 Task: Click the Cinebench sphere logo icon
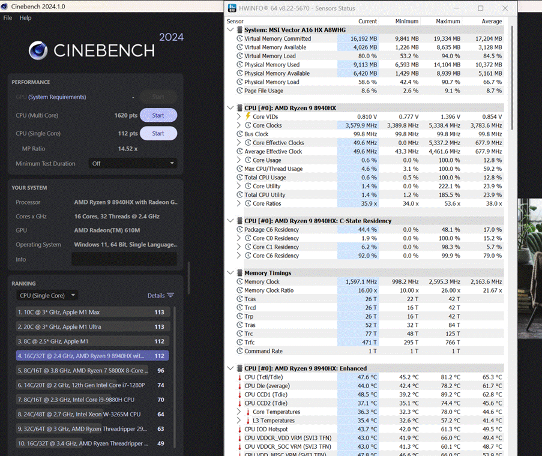click(x=38, y=50)
